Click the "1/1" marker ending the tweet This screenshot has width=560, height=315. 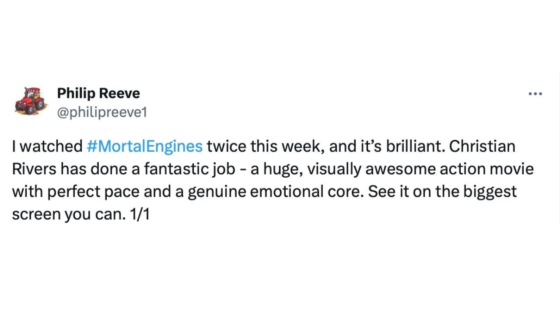click(140, 215)
